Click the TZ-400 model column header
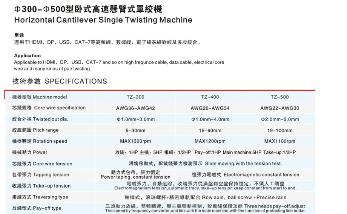This screenshot has height=214, width=347. pyautogui.click(x=210, y=97)
